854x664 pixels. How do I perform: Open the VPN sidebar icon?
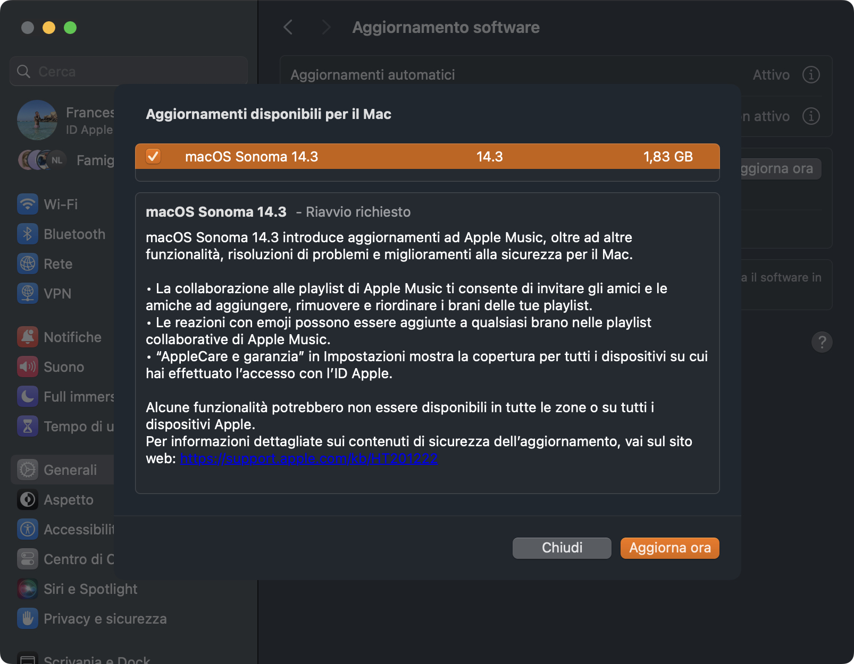click(28, 293)
